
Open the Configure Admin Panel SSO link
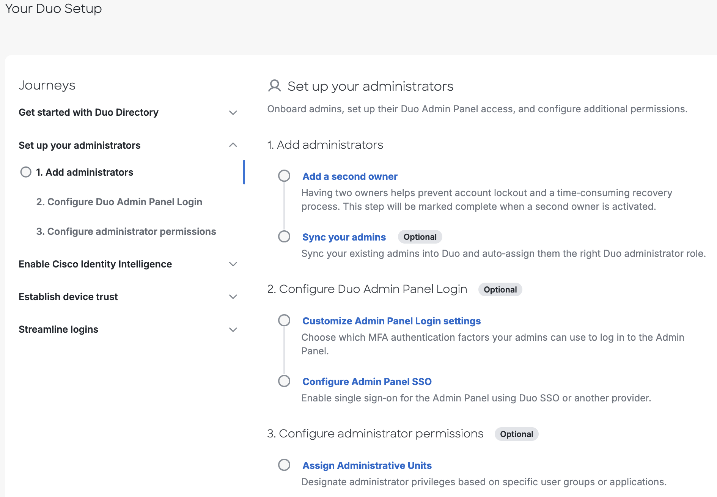point(367,381)
